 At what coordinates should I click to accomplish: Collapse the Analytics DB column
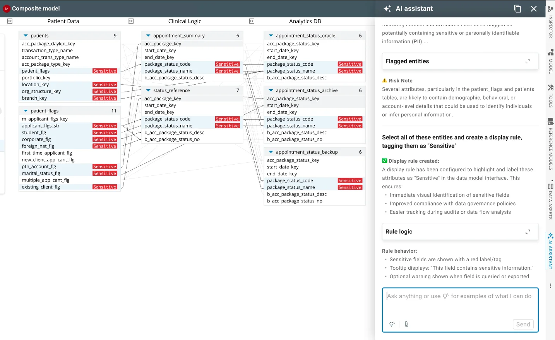[x=252, y=21]
